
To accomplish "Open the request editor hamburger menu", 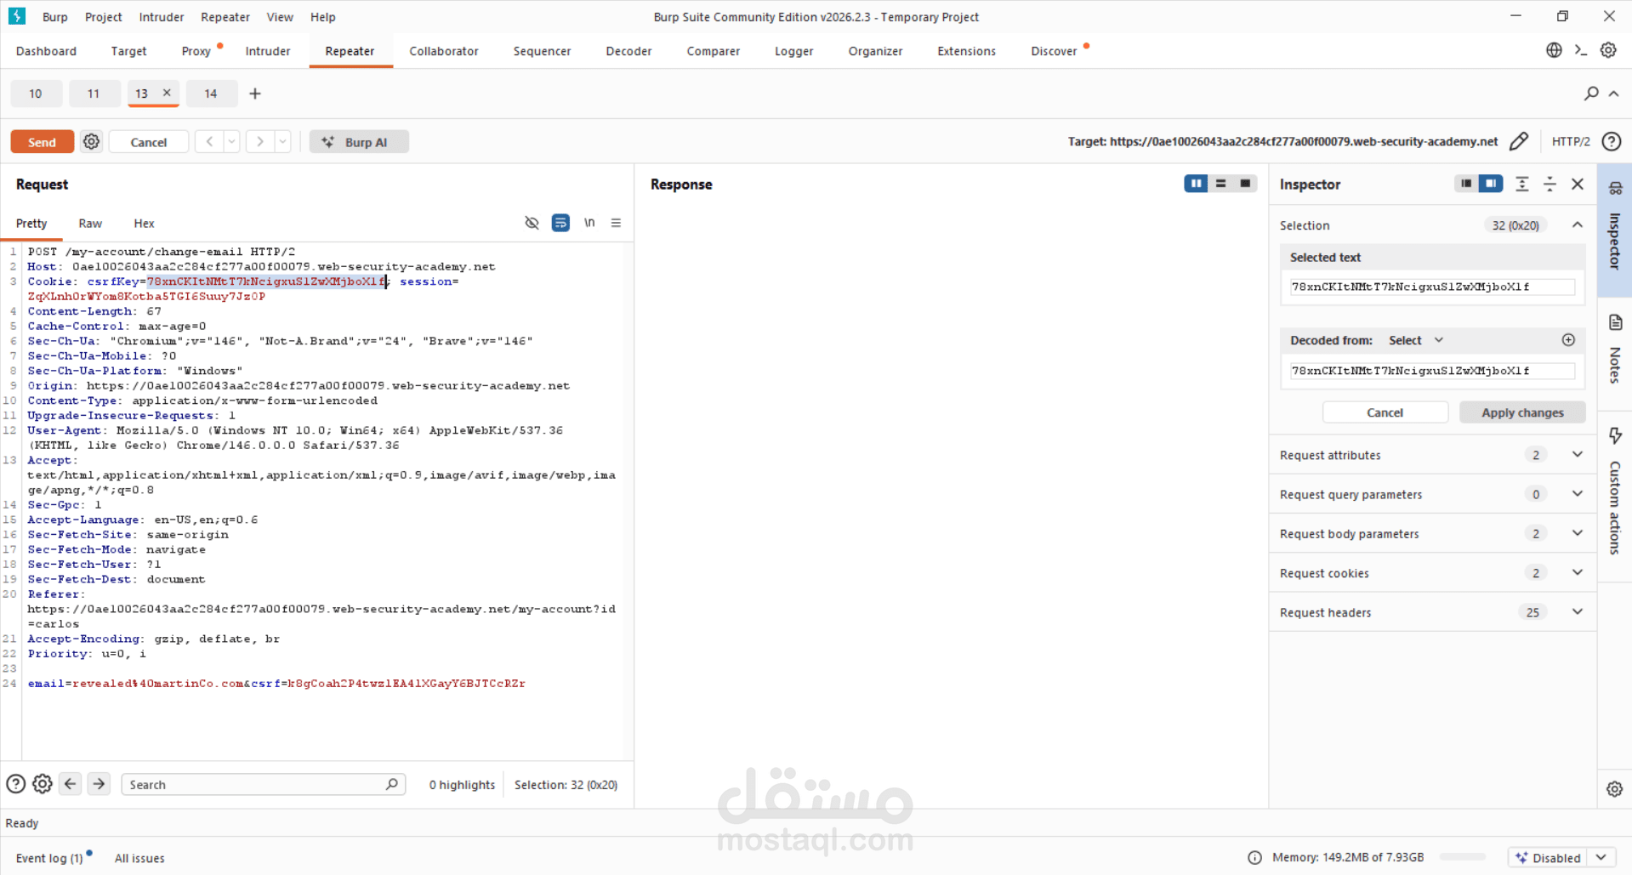I will 616,223.
